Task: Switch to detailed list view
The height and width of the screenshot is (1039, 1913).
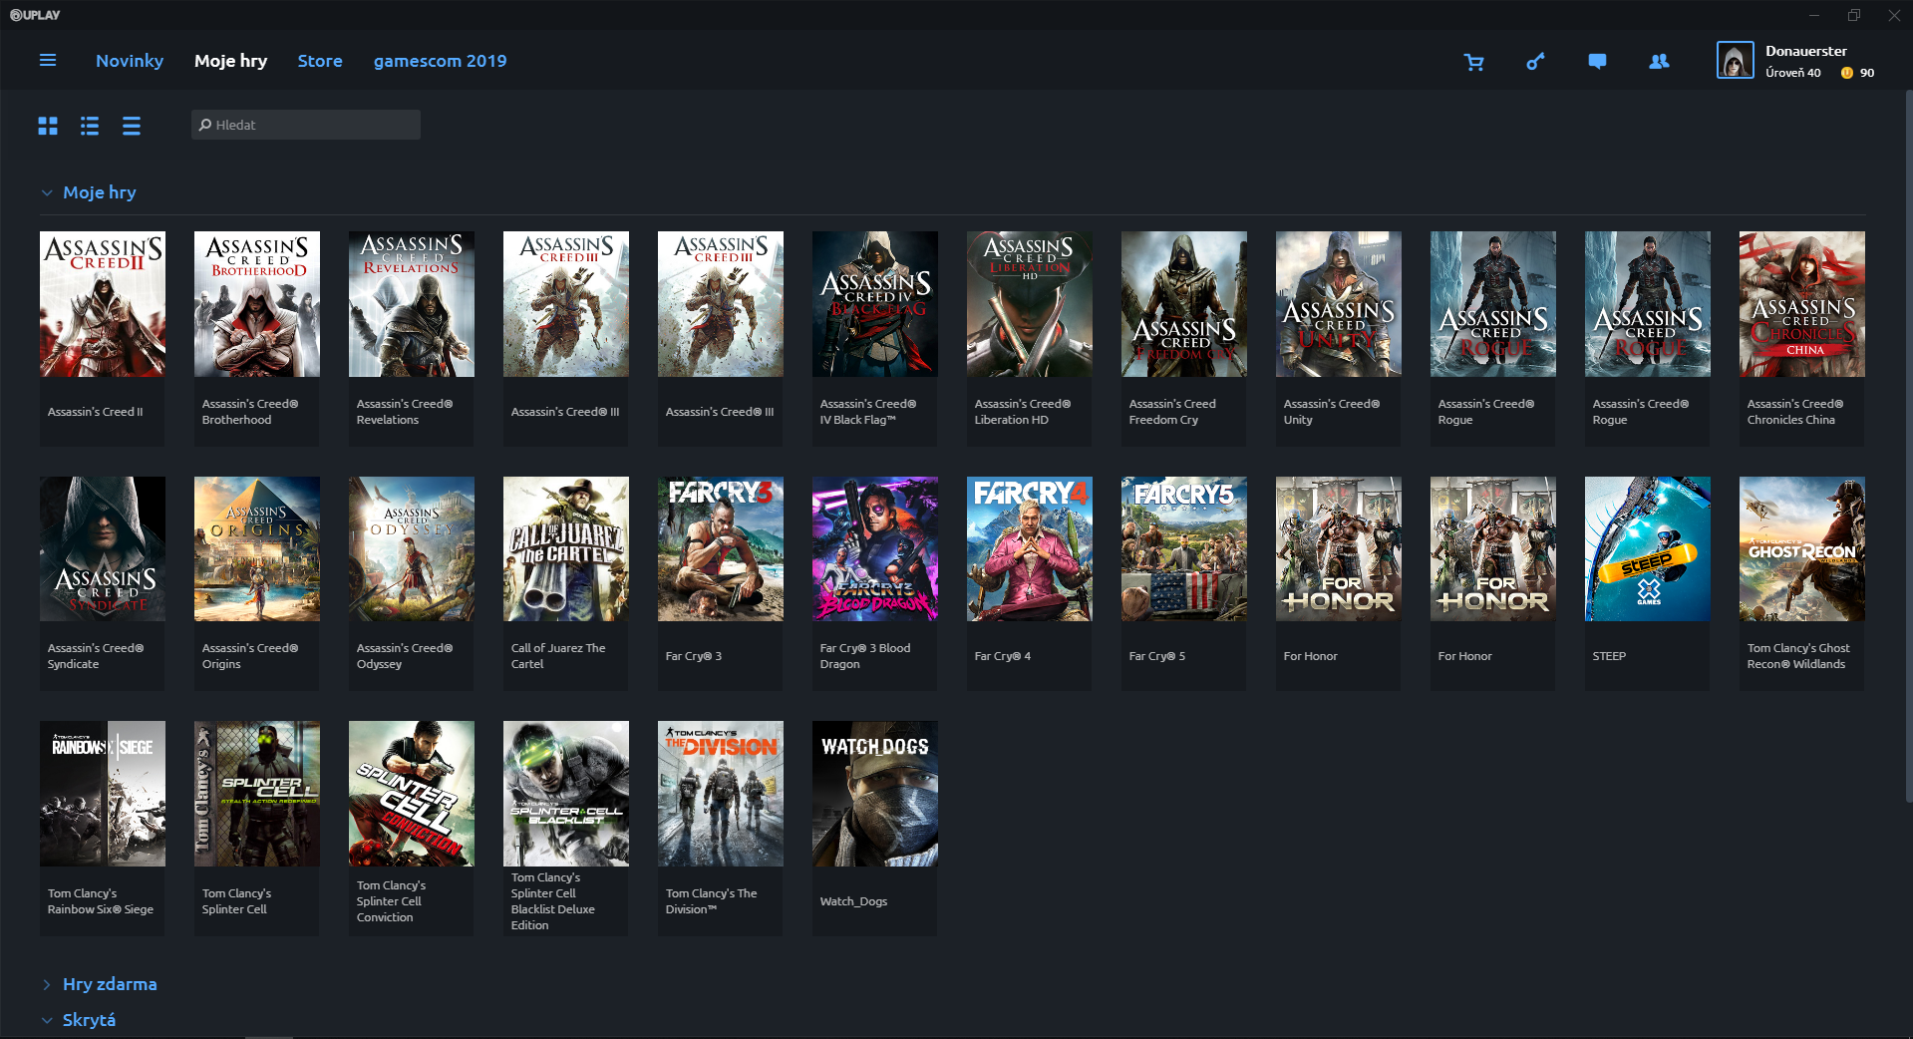Action: click(x=90, y=126)
